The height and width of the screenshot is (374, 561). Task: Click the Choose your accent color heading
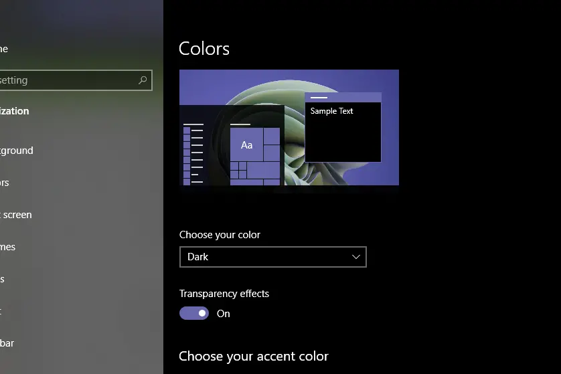click(x=254, y=356)
